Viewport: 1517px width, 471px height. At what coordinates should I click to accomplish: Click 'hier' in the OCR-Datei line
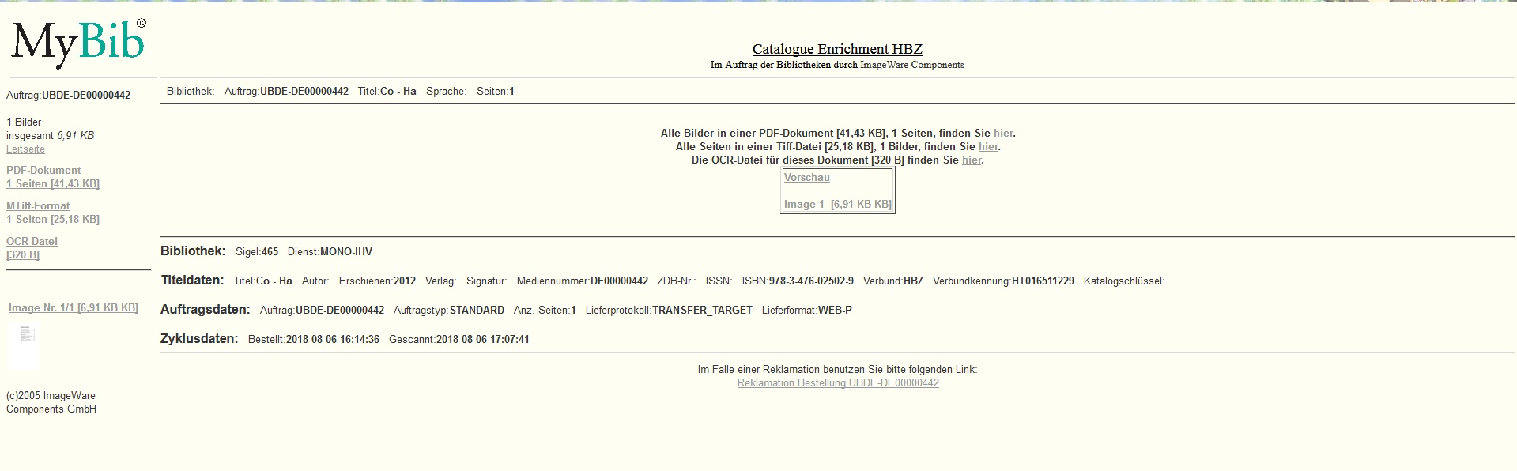click(x=971, y=160)
